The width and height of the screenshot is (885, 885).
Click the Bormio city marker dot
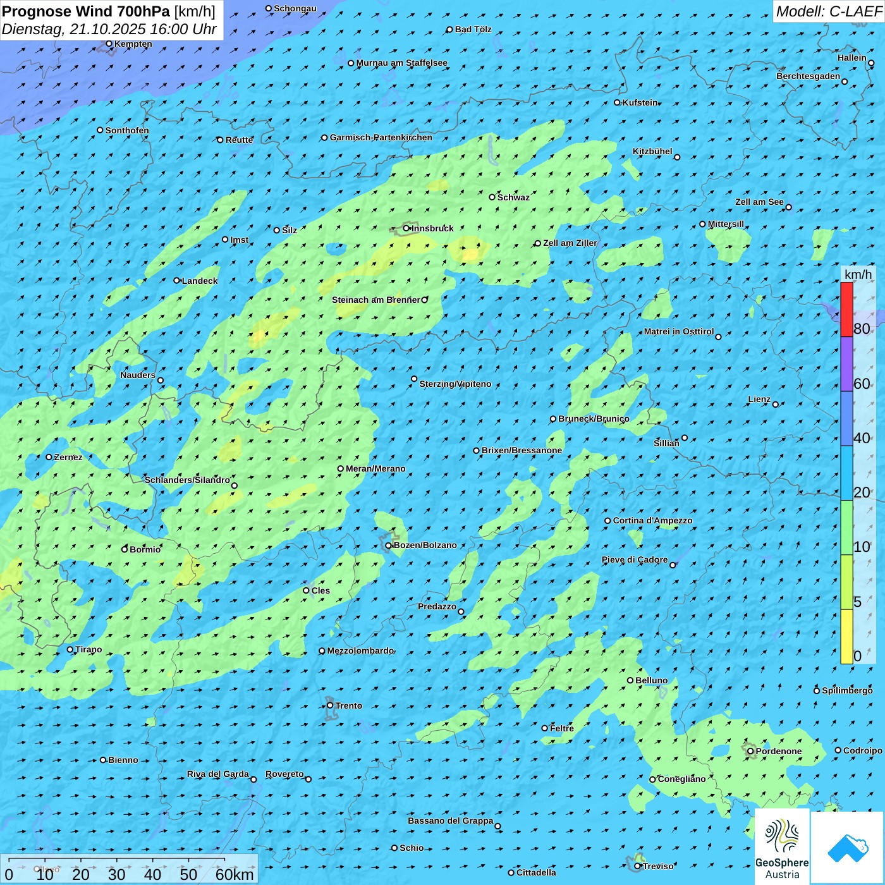click(x=125, y=549)
